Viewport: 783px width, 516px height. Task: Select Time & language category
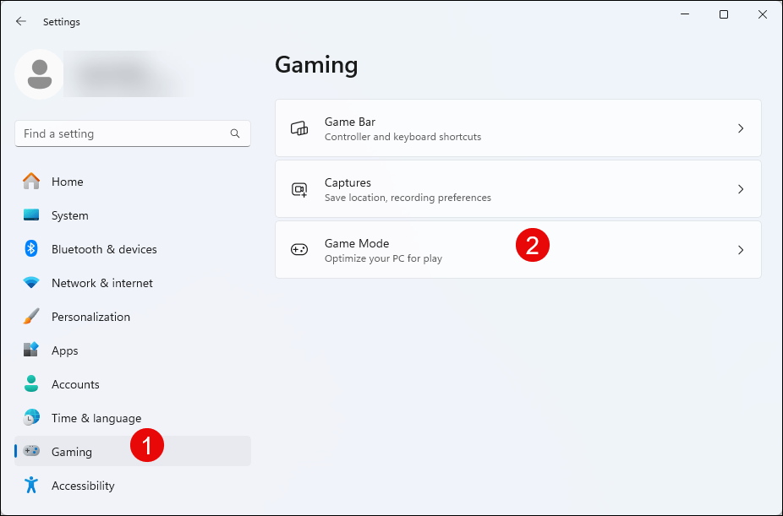click(96, 418)
